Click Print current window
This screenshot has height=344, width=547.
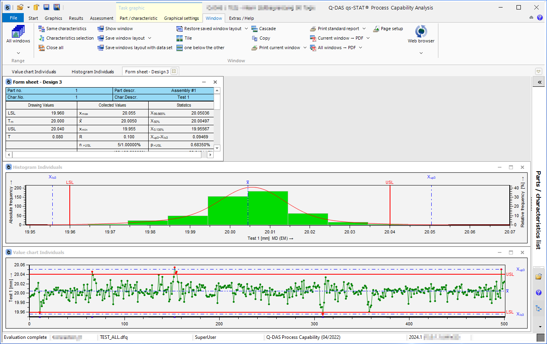pos(276,48)
